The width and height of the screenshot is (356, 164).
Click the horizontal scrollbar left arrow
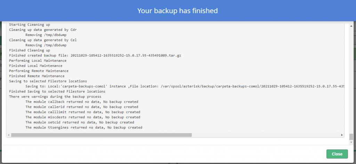point(9,135)
